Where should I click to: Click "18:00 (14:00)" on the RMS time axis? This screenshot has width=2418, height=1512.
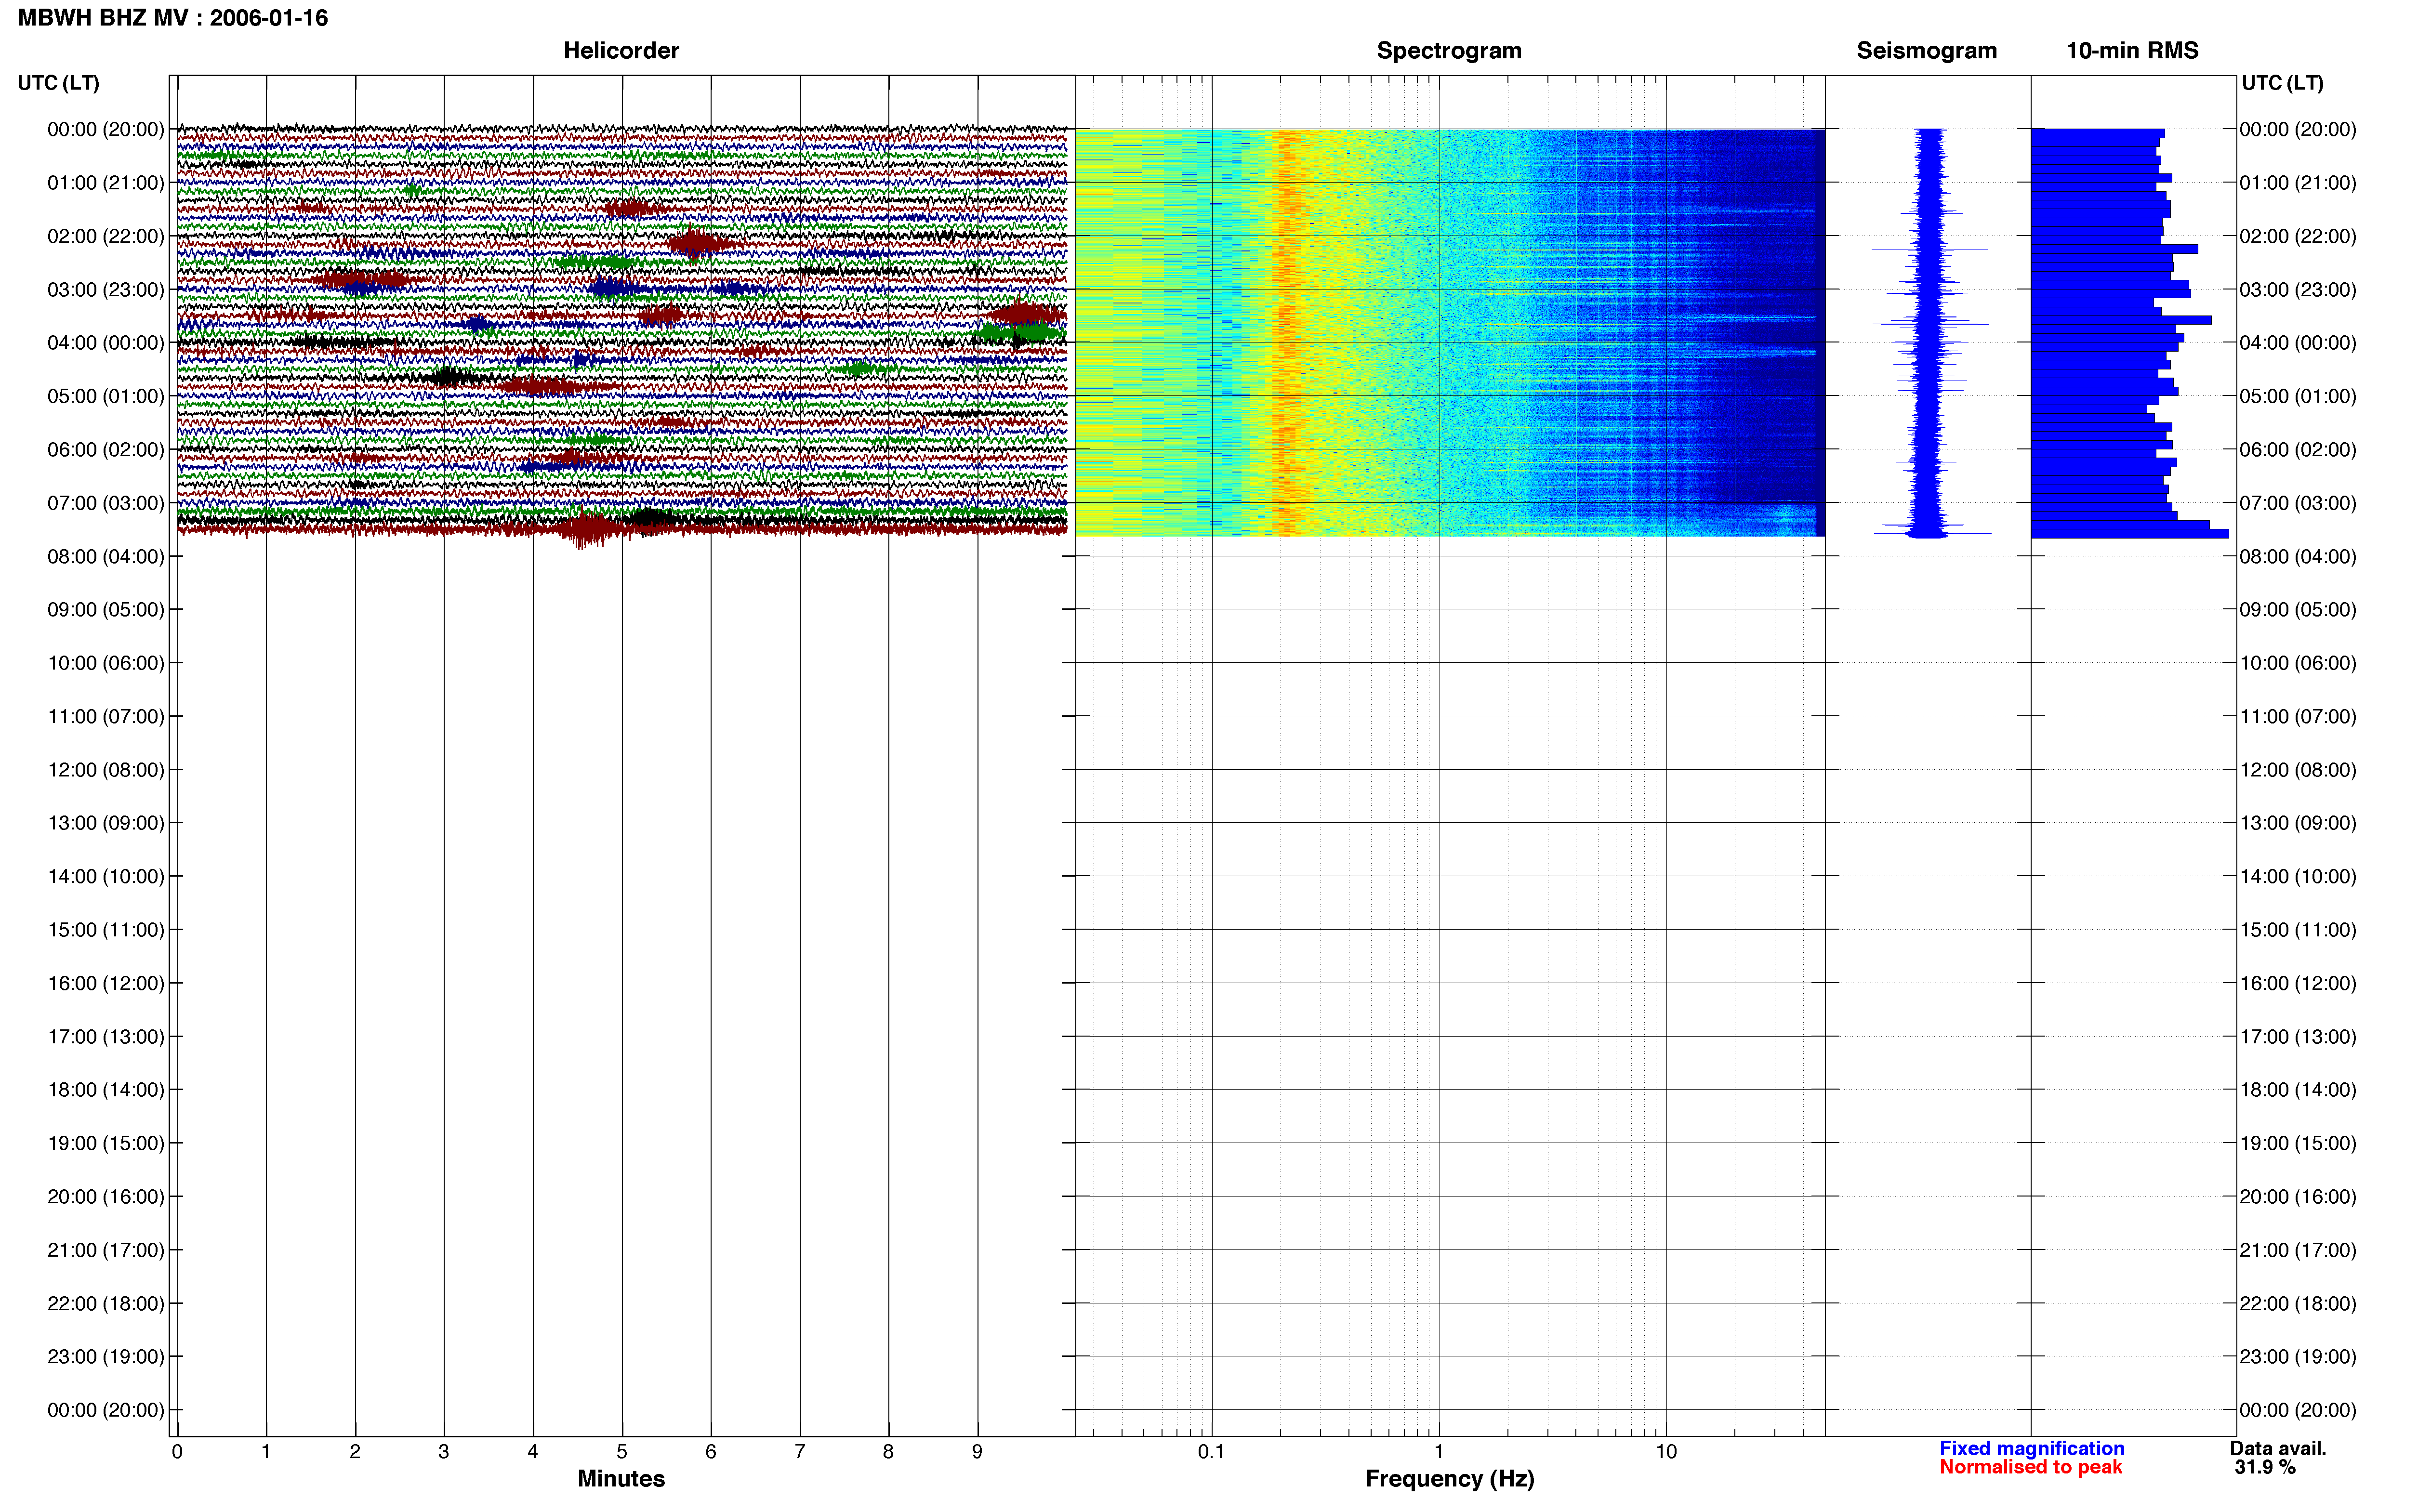2297,1090
